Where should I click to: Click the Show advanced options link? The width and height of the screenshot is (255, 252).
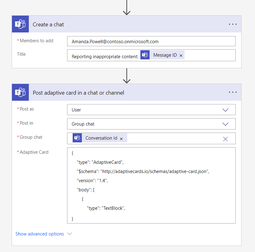[x=40, y=234]
